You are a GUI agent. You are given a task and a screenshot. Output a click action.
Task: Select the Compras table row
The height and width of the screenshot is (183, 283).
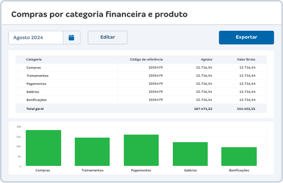tap(141, 68)
